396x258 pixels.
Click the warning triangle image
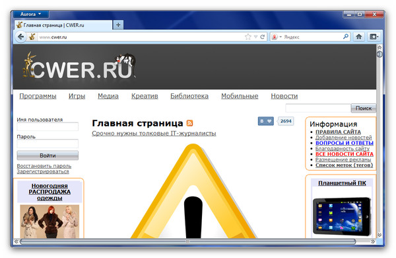[193, 191]
